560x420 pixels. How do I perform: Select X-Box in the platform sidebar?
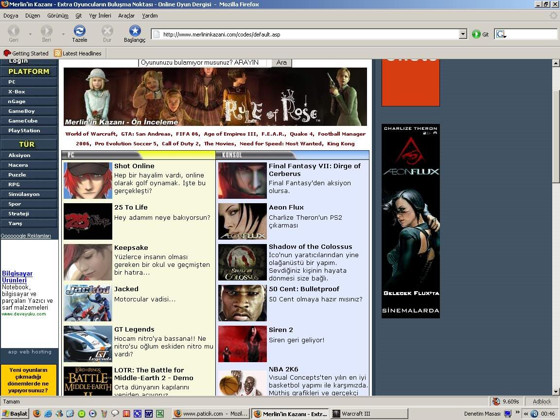pyautogui.click(x=29, y=92)
